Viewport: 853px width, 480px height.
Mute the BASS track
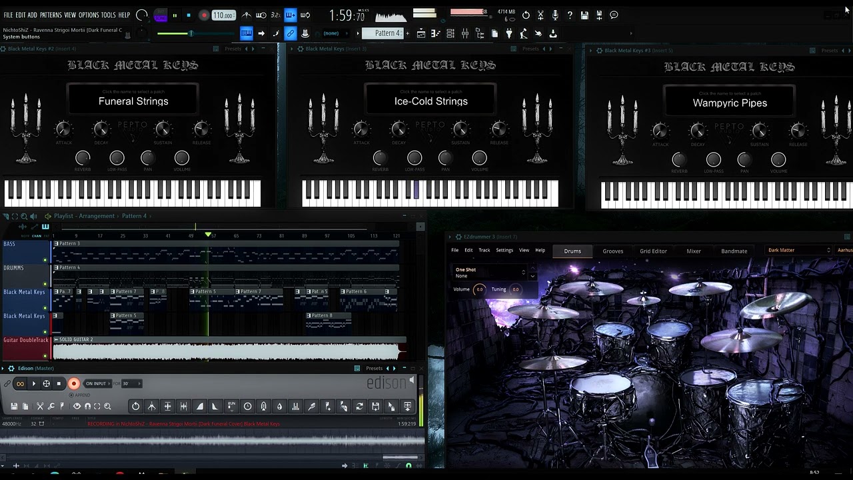click(45, 260)
